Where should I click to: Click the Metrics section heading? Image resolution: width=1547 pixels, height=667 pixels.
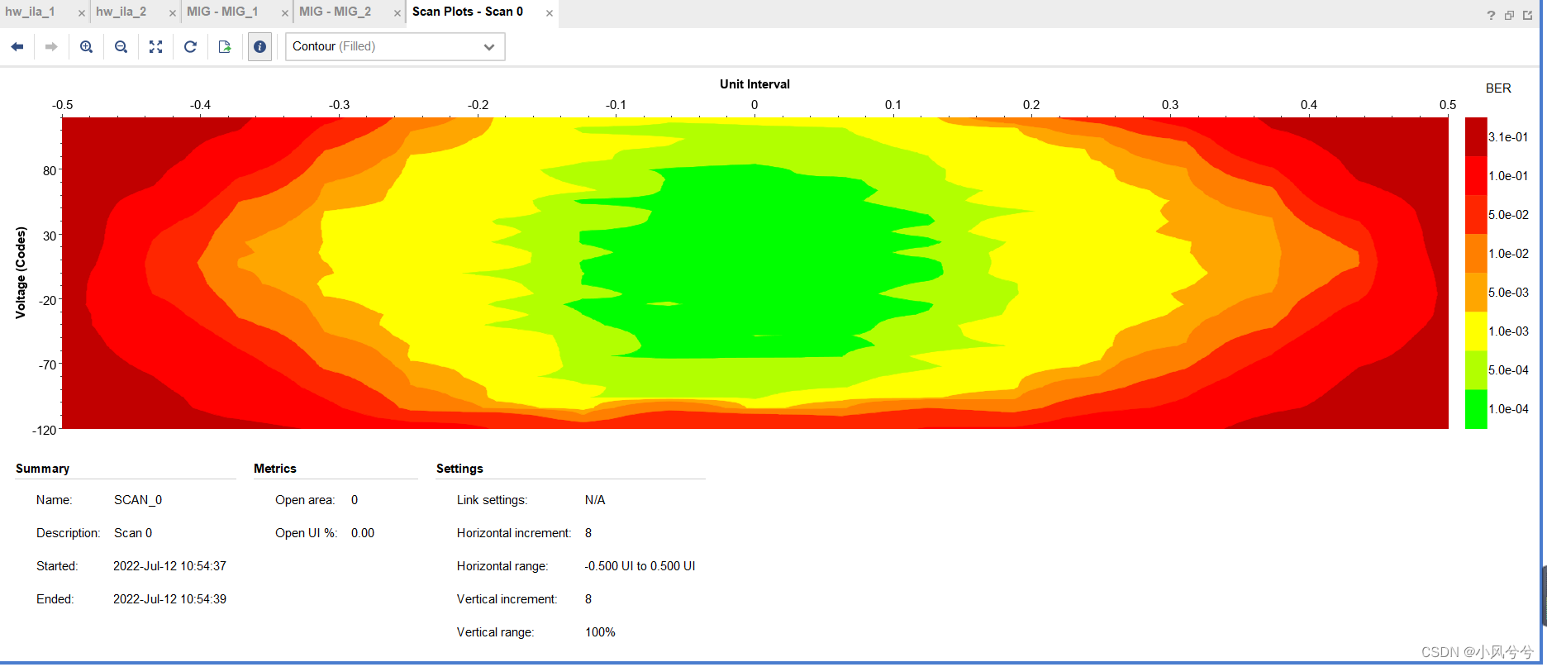[x=275, y=469]
